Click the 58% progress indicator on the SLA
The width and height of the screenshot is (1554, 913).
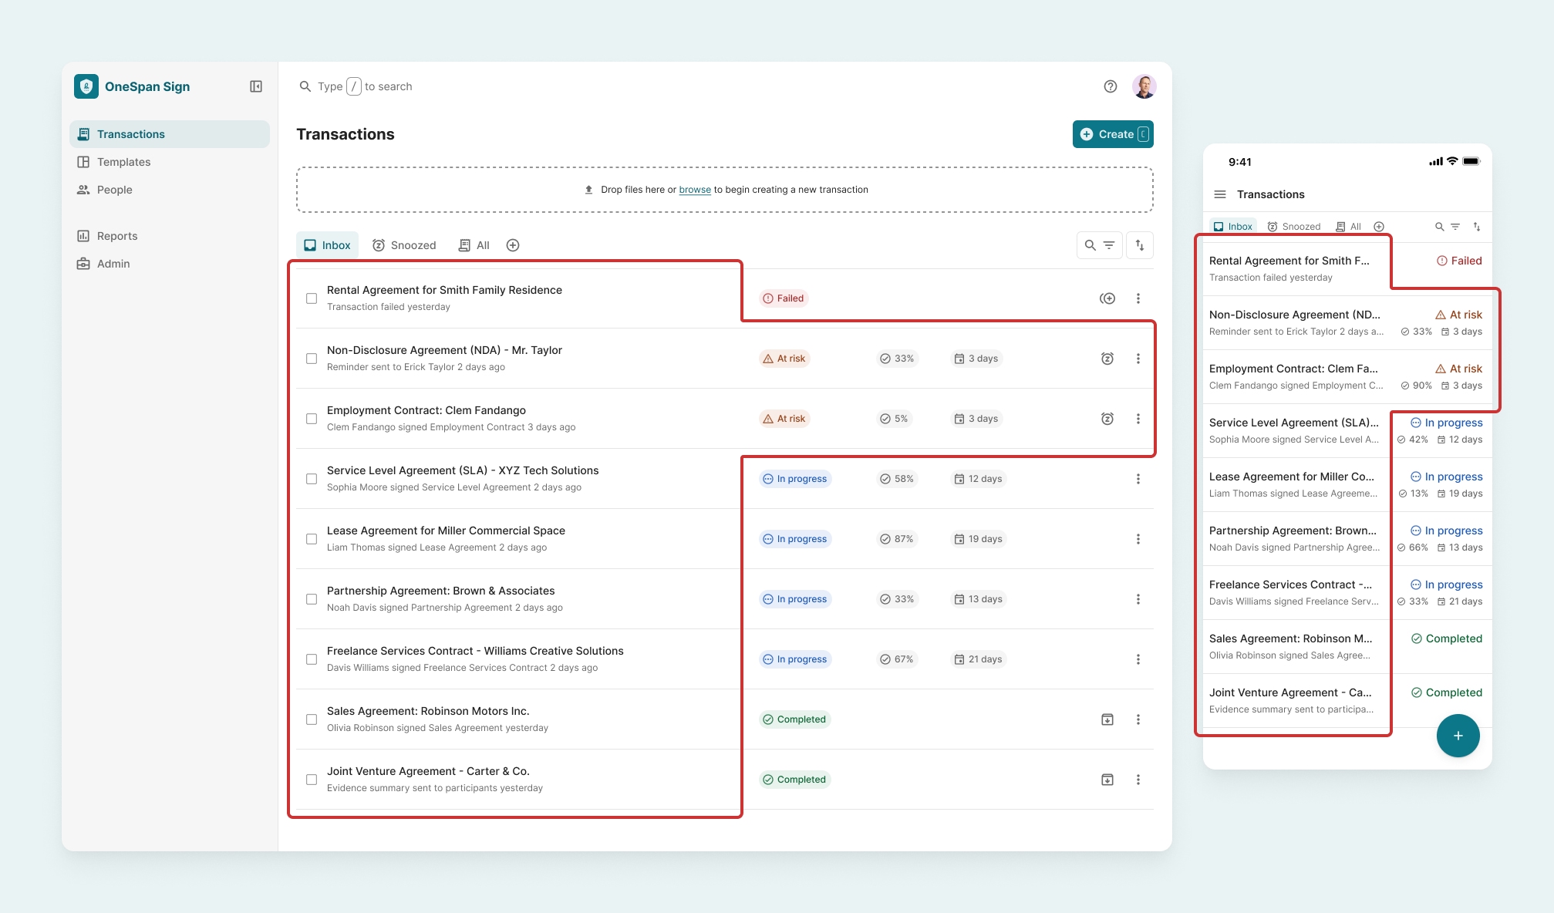[x=897, y=479]
